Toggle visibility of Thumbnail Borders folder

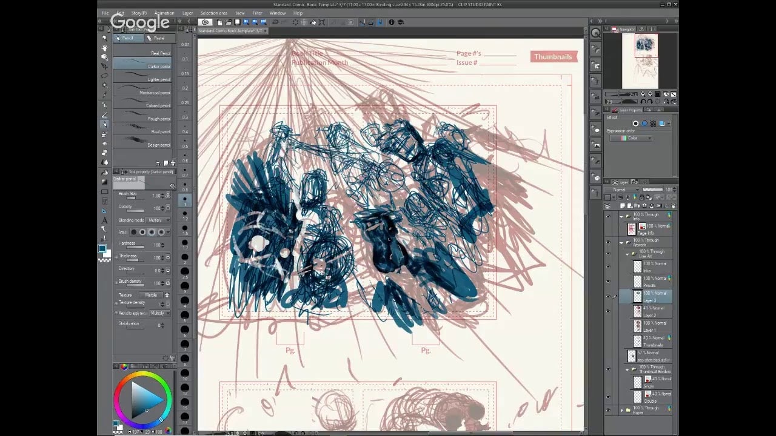click(608, 369)
